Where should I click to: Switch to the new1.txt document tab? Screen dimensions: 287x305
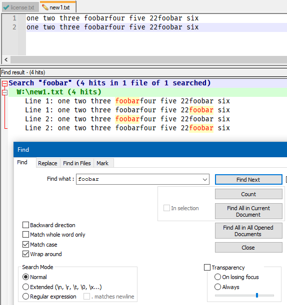tap(57, 7)
